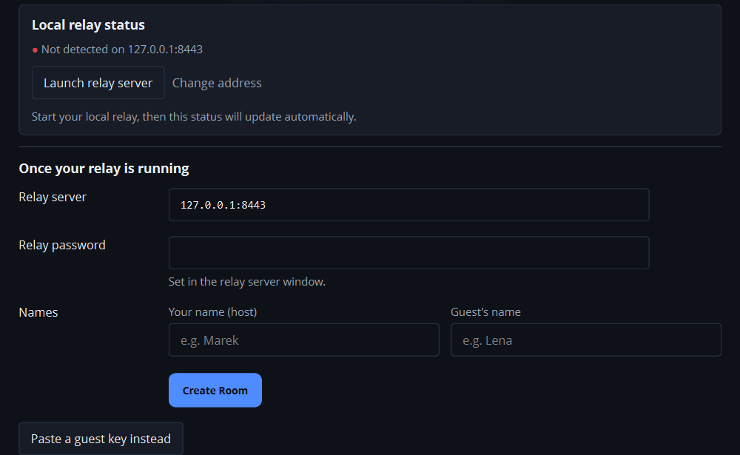740x455 pixels.
Task: Click the Launch relay server button
Action: [98, 83]
